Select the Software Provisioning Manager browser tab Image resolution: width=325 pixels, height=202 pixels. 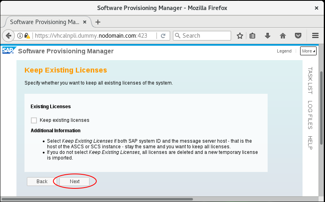tap(48, 22)
